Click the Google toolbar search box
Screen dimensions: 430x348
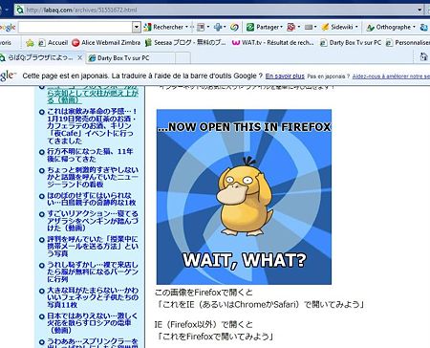(75, 28)
